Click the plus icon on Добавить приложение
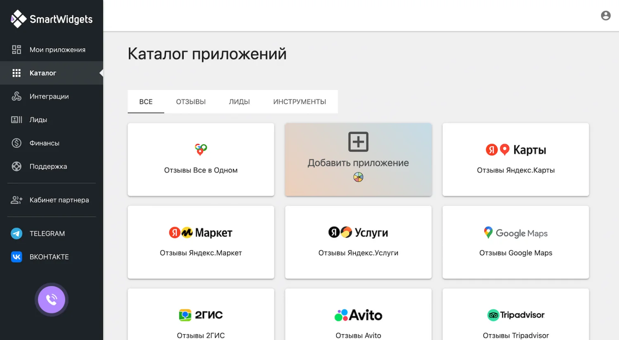Viewport: 619px width, 340px height. pyautogui.click(x=358, y=142)
